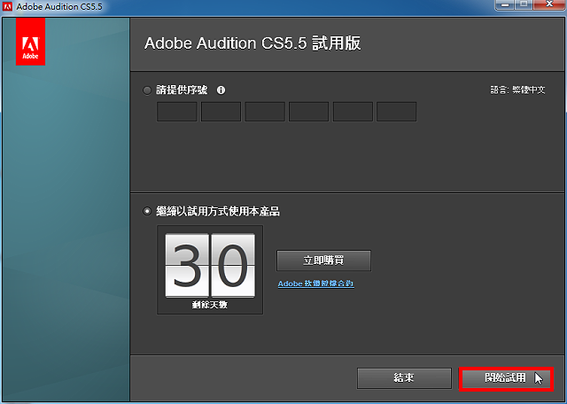
Task: Click the 請提供序號 label text
Action: tap(182, 89)
